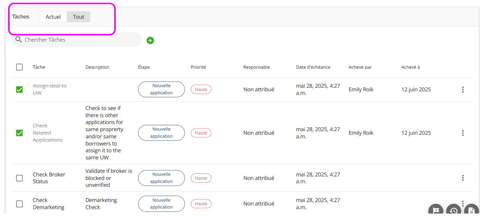Image resolution: width=480 pixels, height=217 pixels.
Task: Click the green add task plus icon
Action: pyautogui.click(x=150, y=40)
